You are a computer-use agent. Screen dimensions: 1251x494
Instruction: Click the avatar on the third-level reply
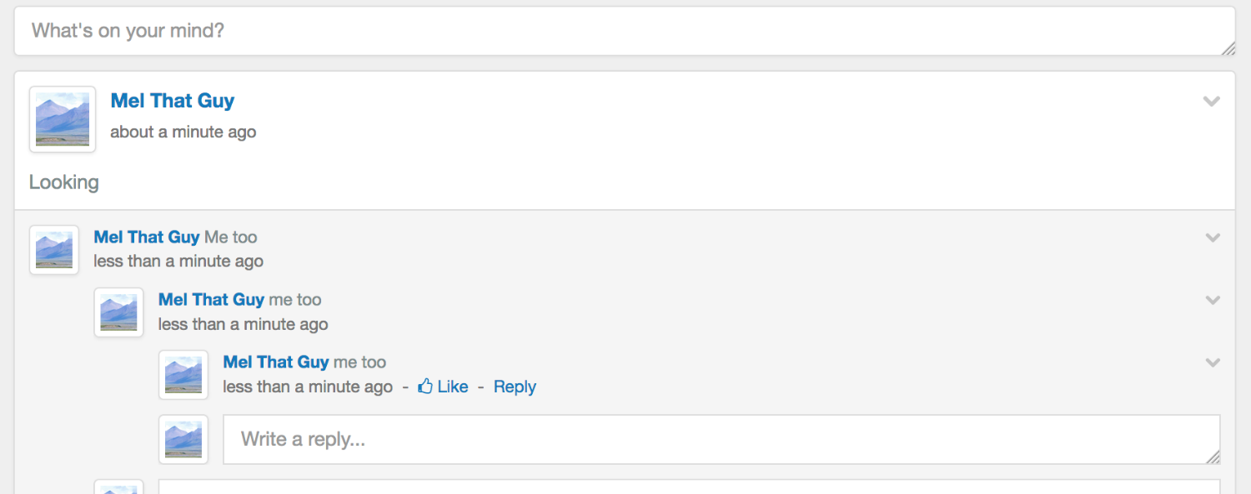pyautogui.click(x=183, y=375)
